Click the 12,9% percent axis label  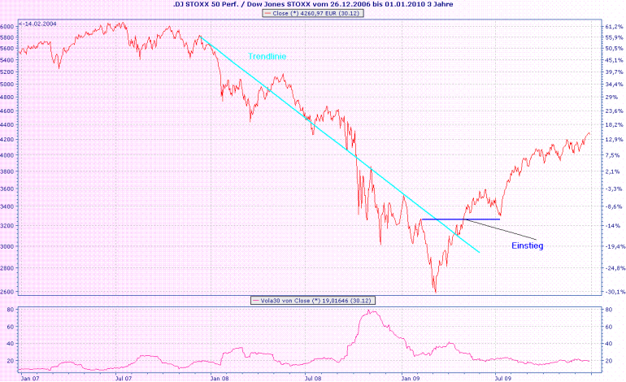[x=614, y=140]
